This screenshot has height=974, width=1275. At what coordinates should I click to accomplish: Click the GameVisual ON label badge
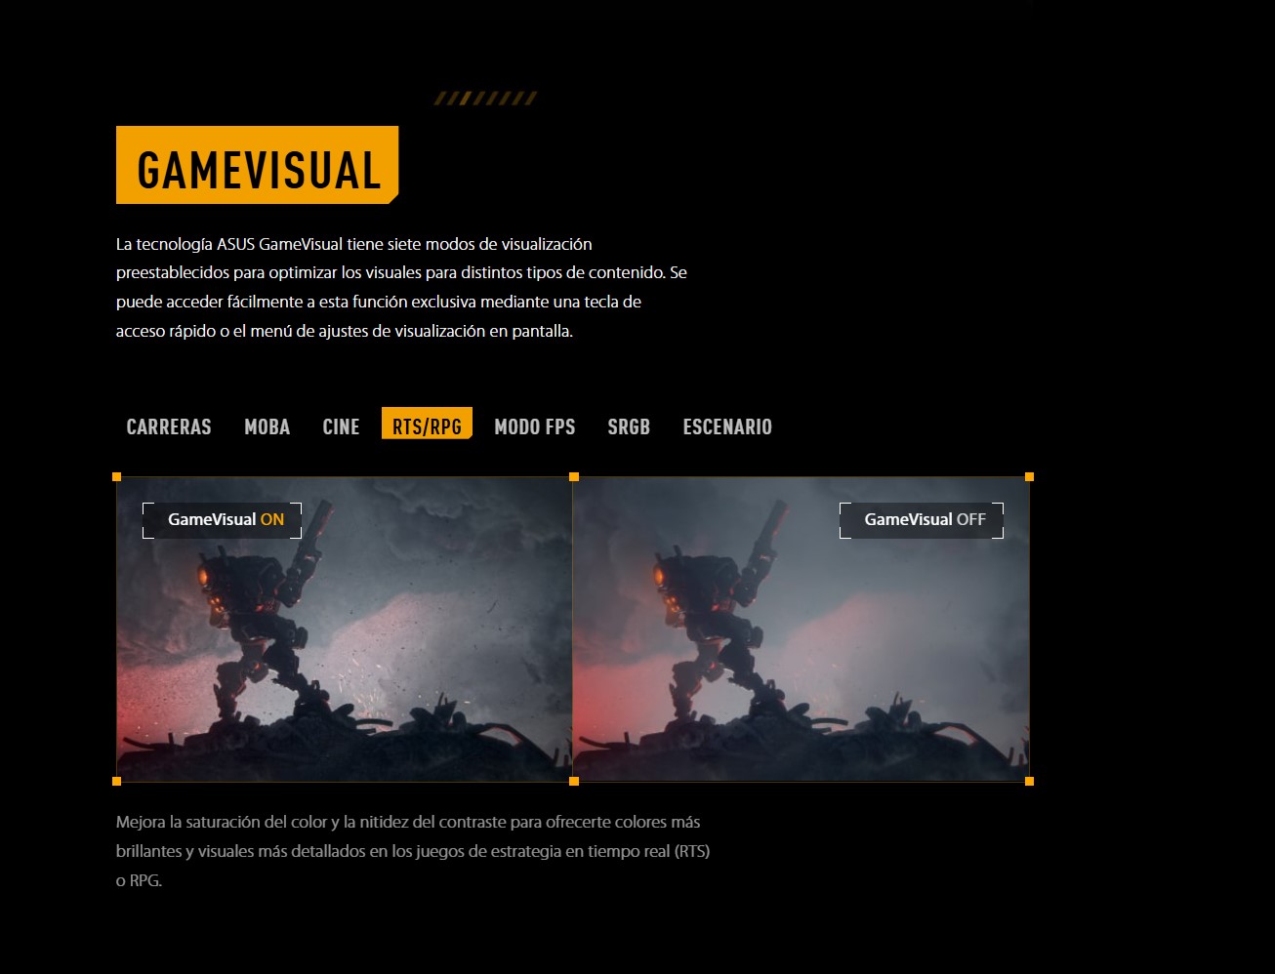tap(223, 519)
